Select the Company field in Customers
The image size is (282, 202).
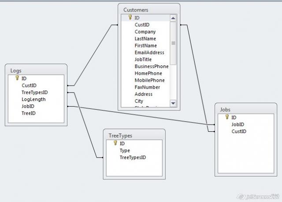145,32
